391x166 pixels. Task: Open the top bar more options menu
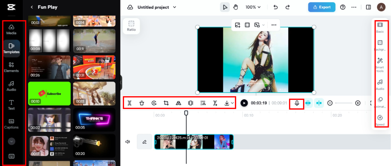[x=354, y=7]
